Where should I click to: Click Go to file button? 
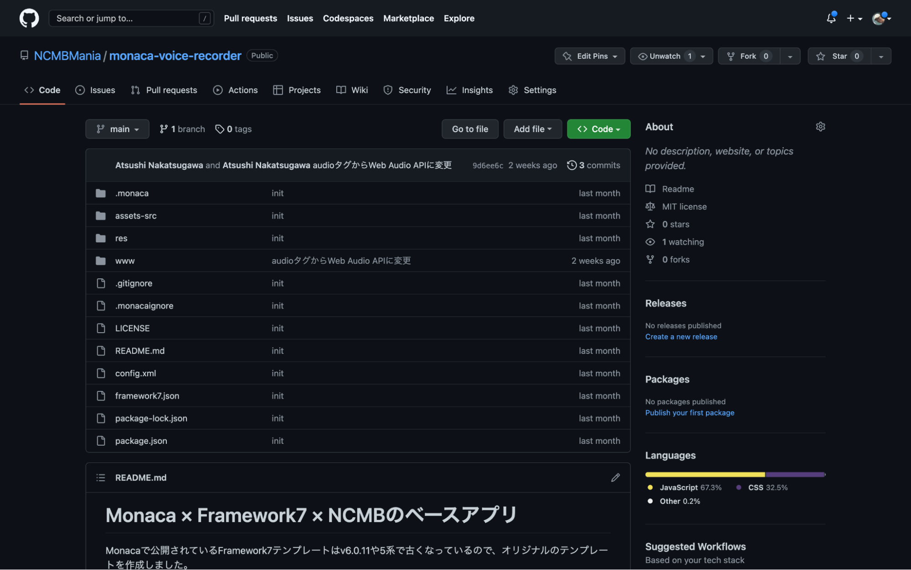click(470, 129)
